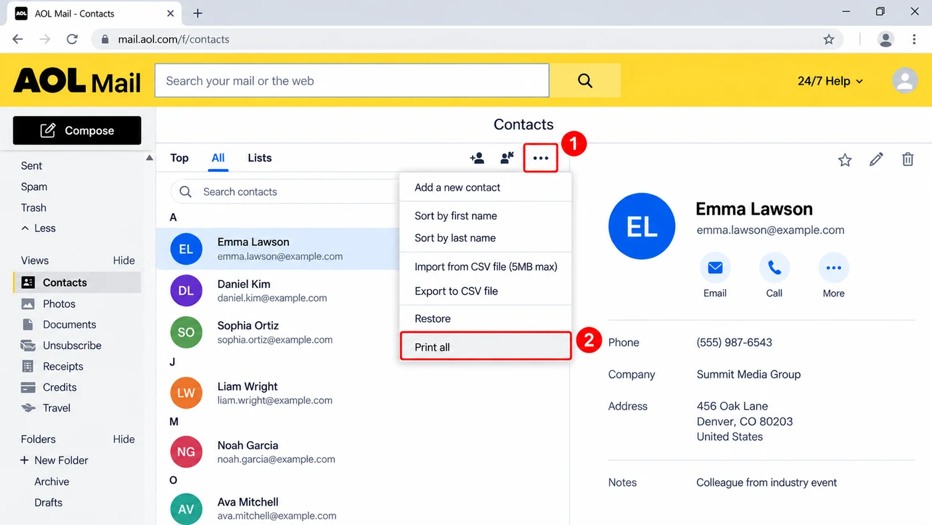
Task: Open the AOL profile avatar in the header
Action: 905,81
